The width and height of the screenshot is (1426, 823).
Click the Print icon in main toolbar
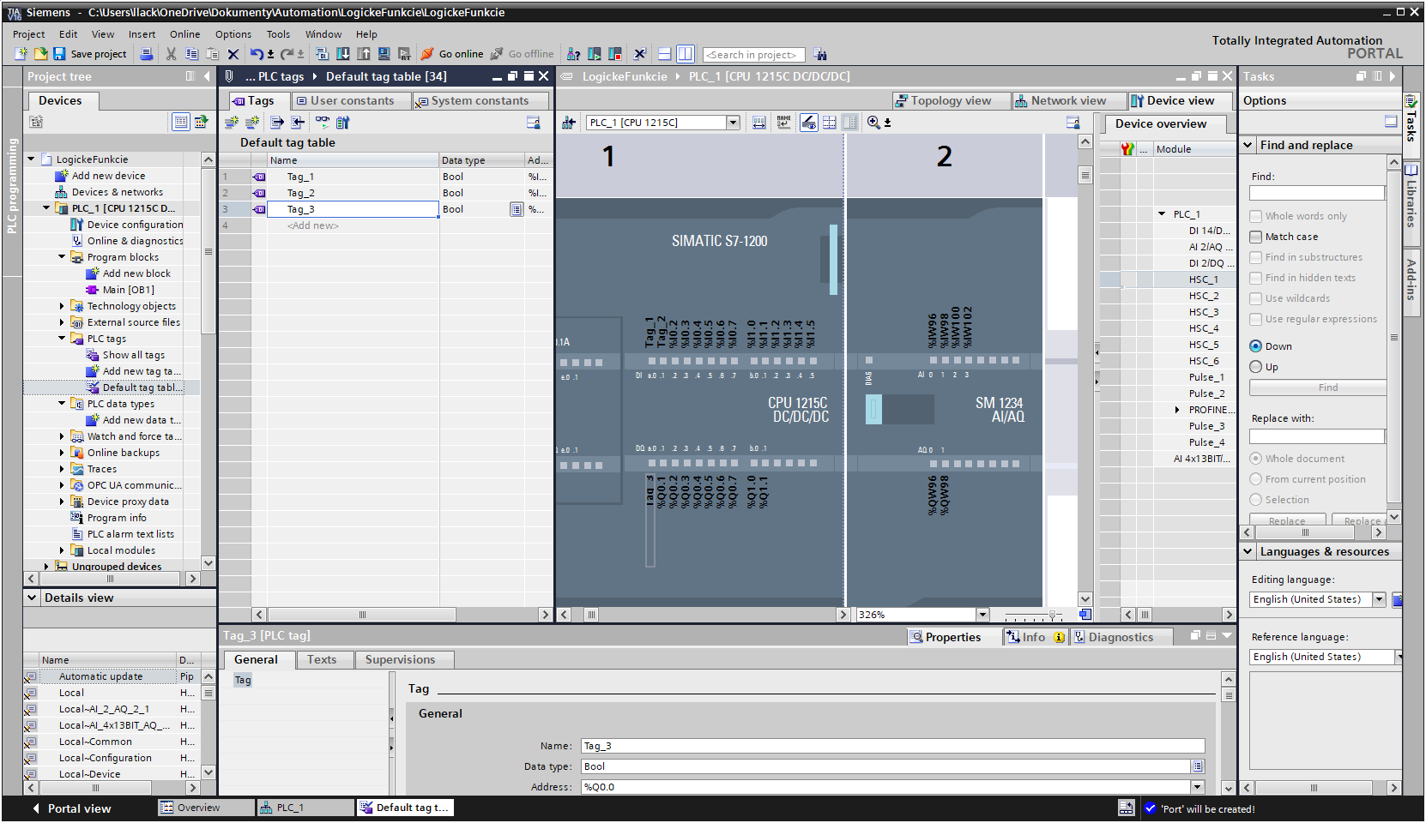tap(147, 54)
